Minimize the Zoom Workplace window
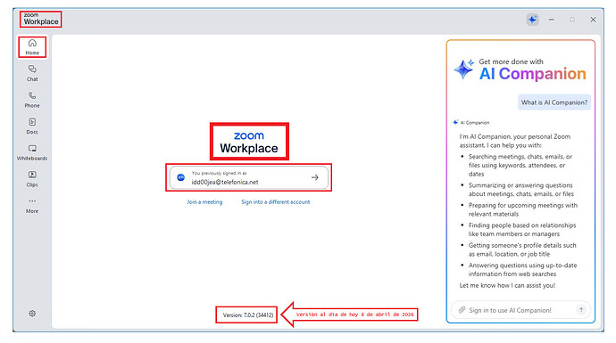 pos(552,20)
